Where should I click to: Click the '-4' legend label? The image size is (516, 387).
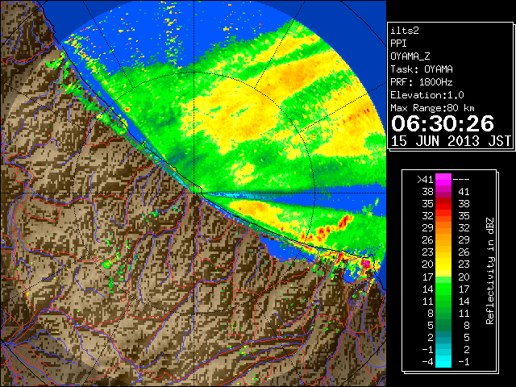point(427,362)
